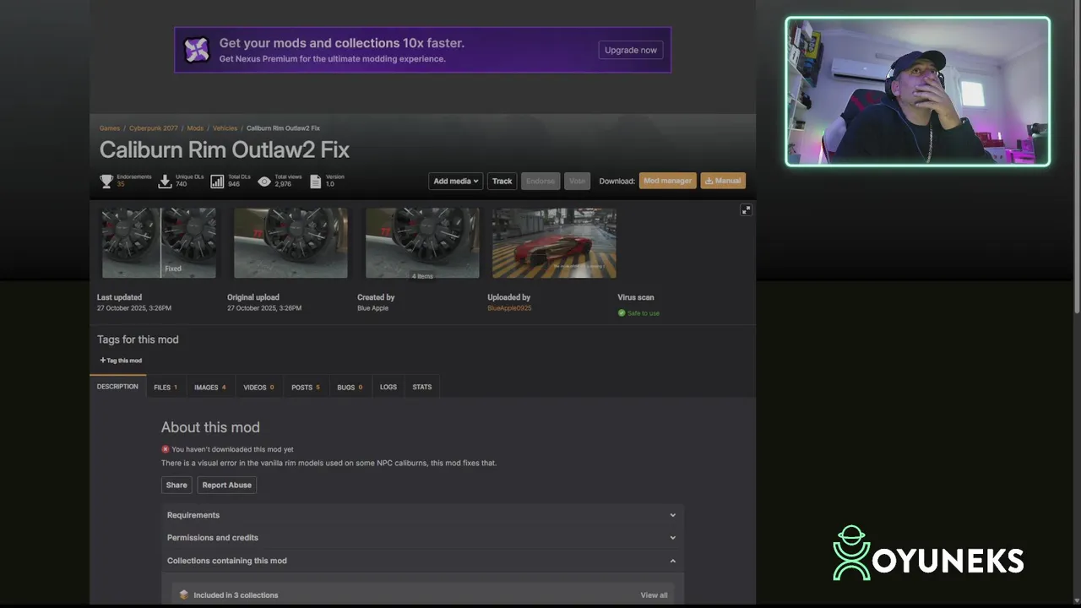The height and width of the screenshot is (608, 1081).
Task: Open the Bugs tab
Action: click(350, 387)
